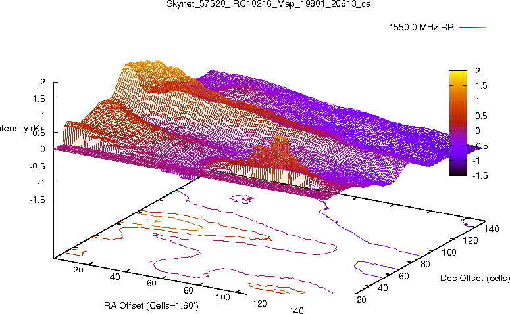Click RA Offset axis tick label 120
This screenshot has width=510, height=314.
point(259,303)
